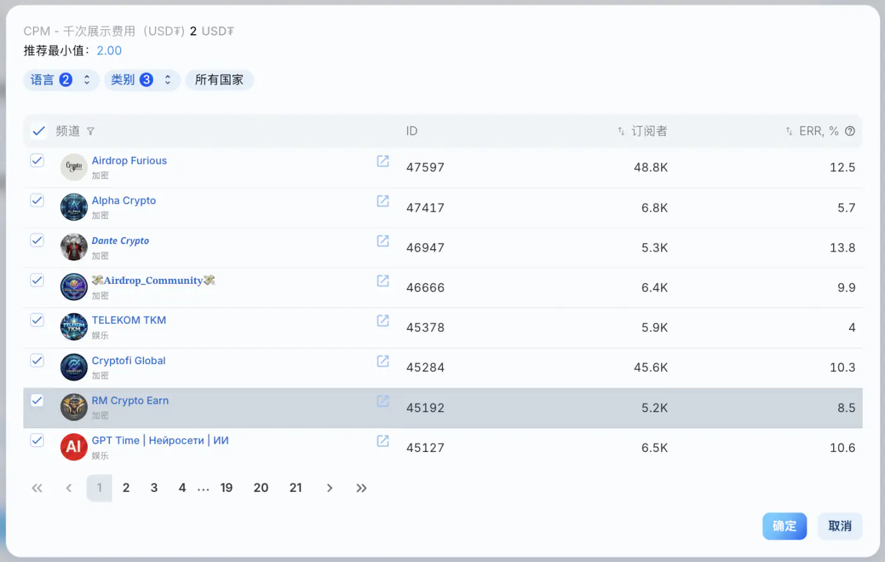This screenshot has height=562, width=885.
Task: Open external link icon for GPT Time
Action: point(383,441)
